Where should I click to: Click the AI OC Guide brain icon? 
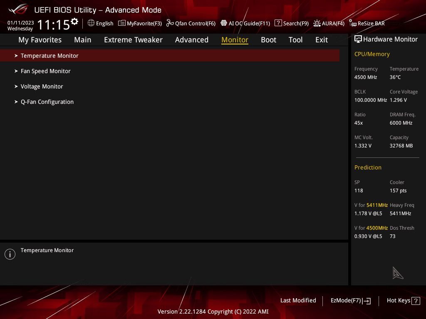(223, 23)
